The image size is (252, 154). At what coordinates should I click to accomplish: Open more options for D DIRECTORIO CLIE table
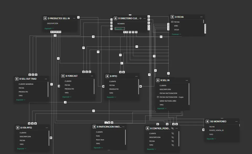point(145,18)
